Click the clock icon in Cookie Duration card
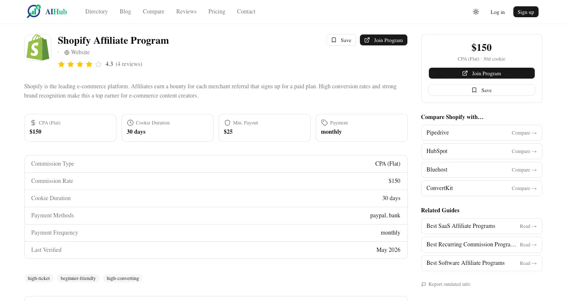 click(x=130, y=123)
